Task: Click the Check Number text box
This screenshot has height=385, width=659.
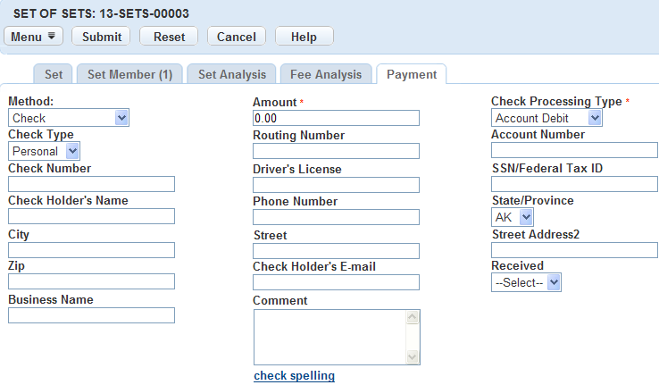Action: coord(91,184)
